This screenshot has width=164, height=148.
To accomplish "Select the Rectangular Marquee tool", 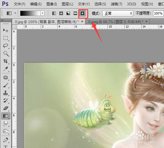I will [6, 38].
